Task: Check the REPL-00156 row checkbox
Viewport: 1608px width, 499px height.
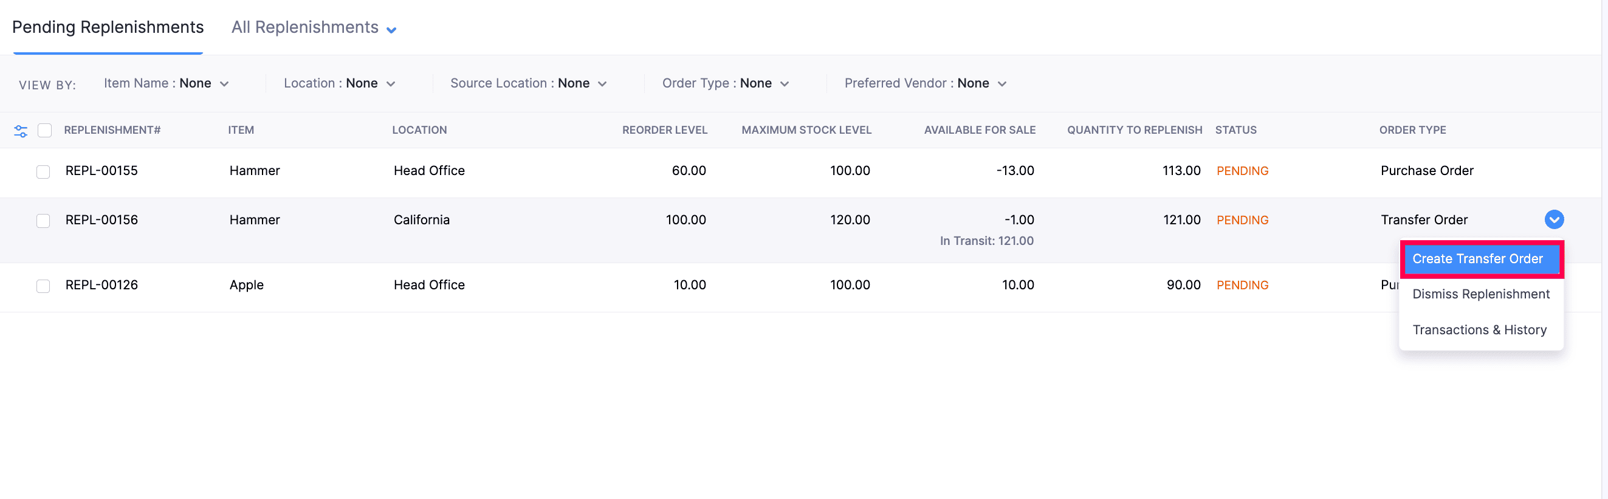Action: tap(43, 221)
